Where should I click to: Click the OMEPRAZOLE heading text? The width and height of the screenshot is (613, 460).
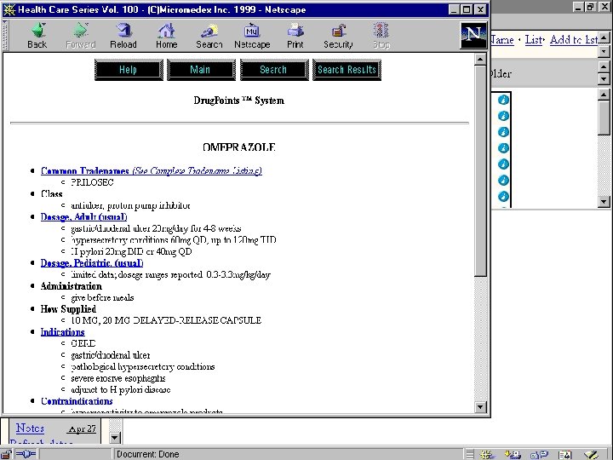point(239,147)
